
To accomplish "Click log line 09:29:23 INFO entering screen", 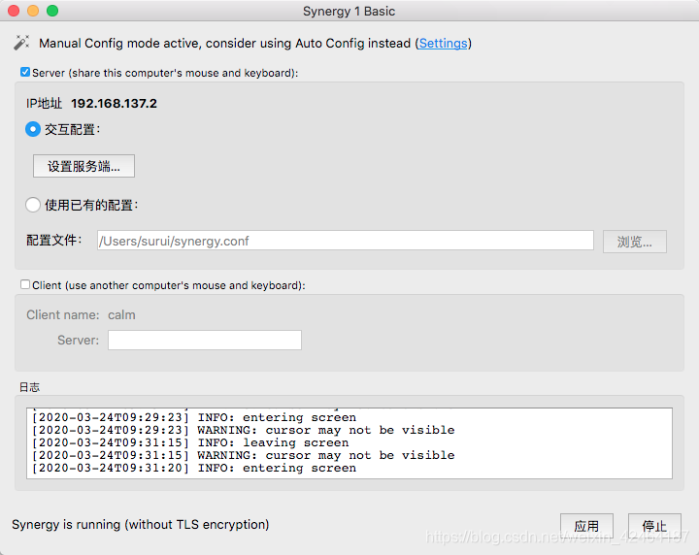I will tap(194, 418).
